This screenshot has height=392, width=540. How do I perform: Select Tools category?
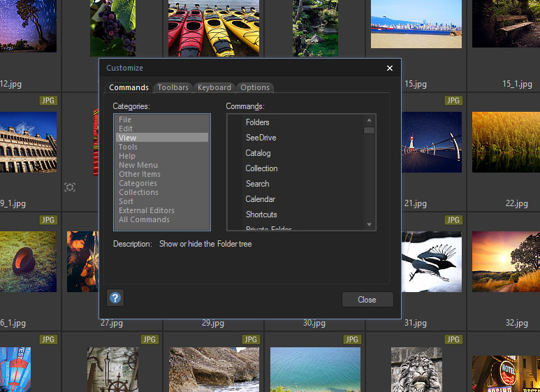coord(162,147)
